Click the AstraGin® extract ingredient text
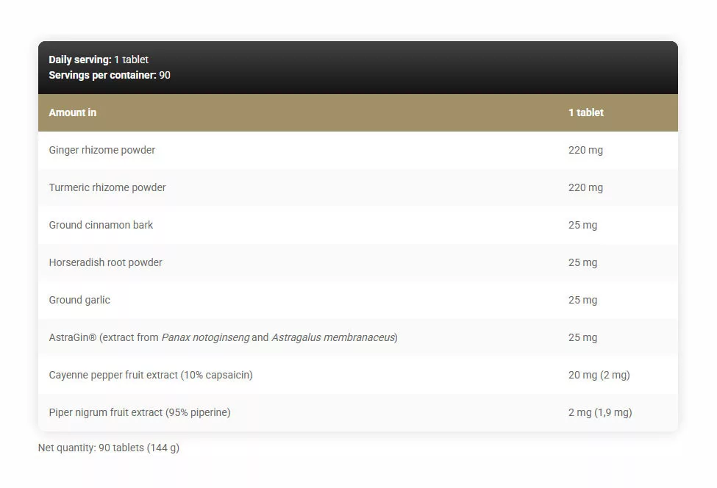The image size is (717, 488). [x=103, y=337]
